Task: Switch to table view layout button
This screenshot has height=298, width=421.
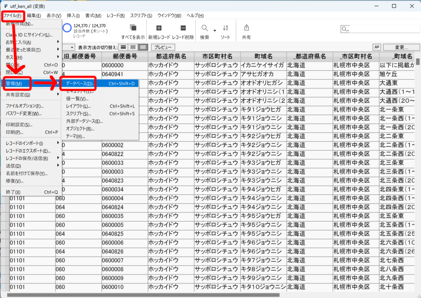Action: pyautogui.click(x=143, y=47)
